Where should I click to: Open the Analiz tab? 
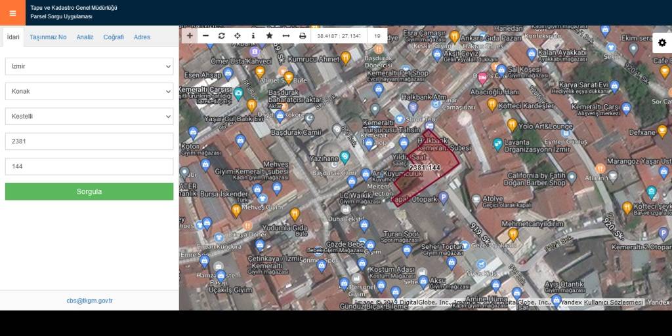85,37
